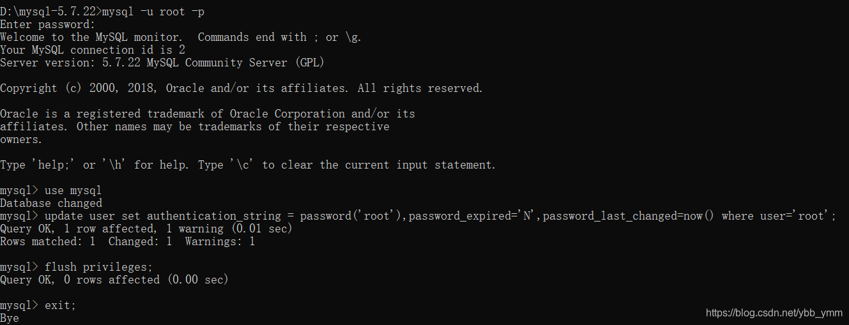Click the 'use mysql' command
Screen dimensions: 849x325
click(x=73, y=190)
